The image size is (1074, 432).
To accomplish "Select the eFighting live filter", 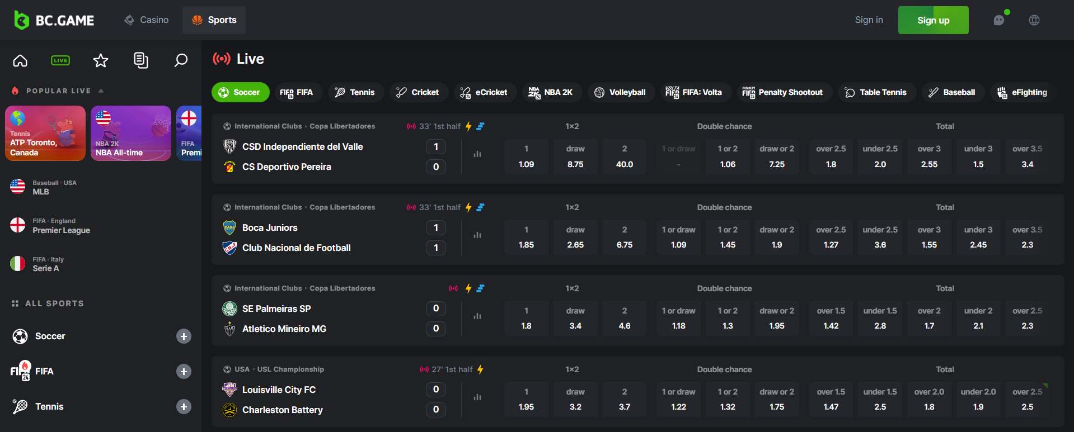I will tap(1023, 92).
